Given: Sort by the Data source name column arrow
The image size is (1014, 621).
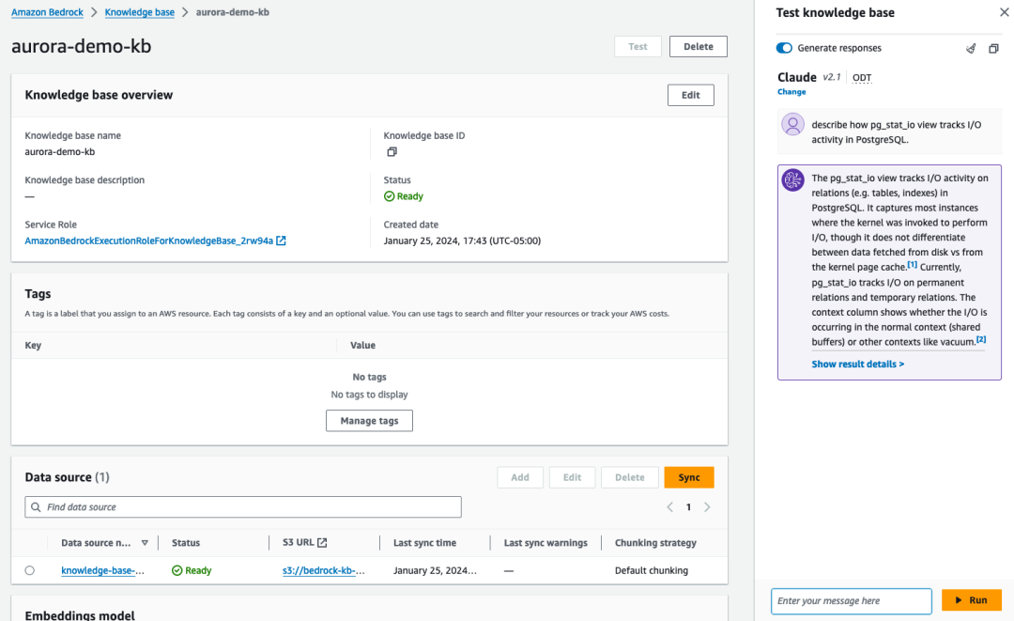Looking at the screenshot, I should click(x=145, y=543).
